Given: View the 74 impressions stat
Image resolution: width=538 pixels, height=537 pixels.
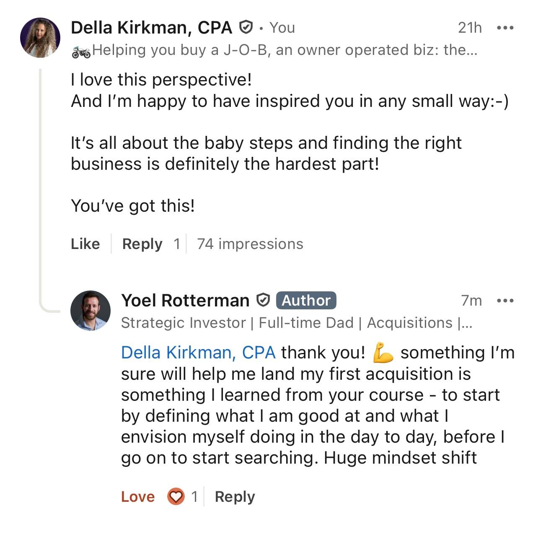Looking at the screenshot, I should pos(250,244).
